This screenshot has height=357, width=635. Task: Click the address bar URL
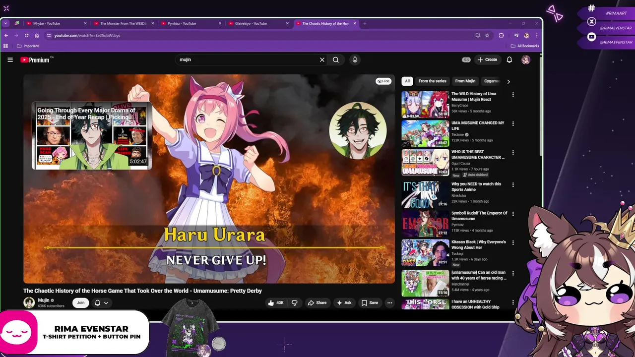pos(87,35)
